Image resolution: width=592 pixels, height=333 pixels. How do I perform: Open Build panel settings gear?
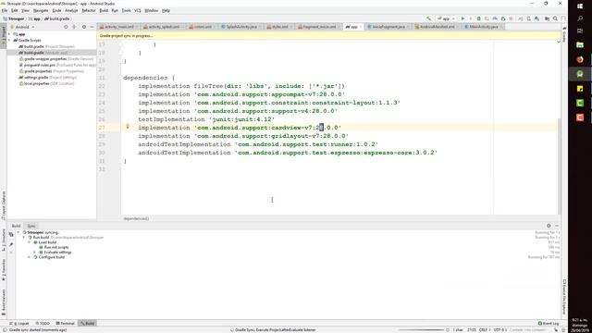(x=549, y=226)
